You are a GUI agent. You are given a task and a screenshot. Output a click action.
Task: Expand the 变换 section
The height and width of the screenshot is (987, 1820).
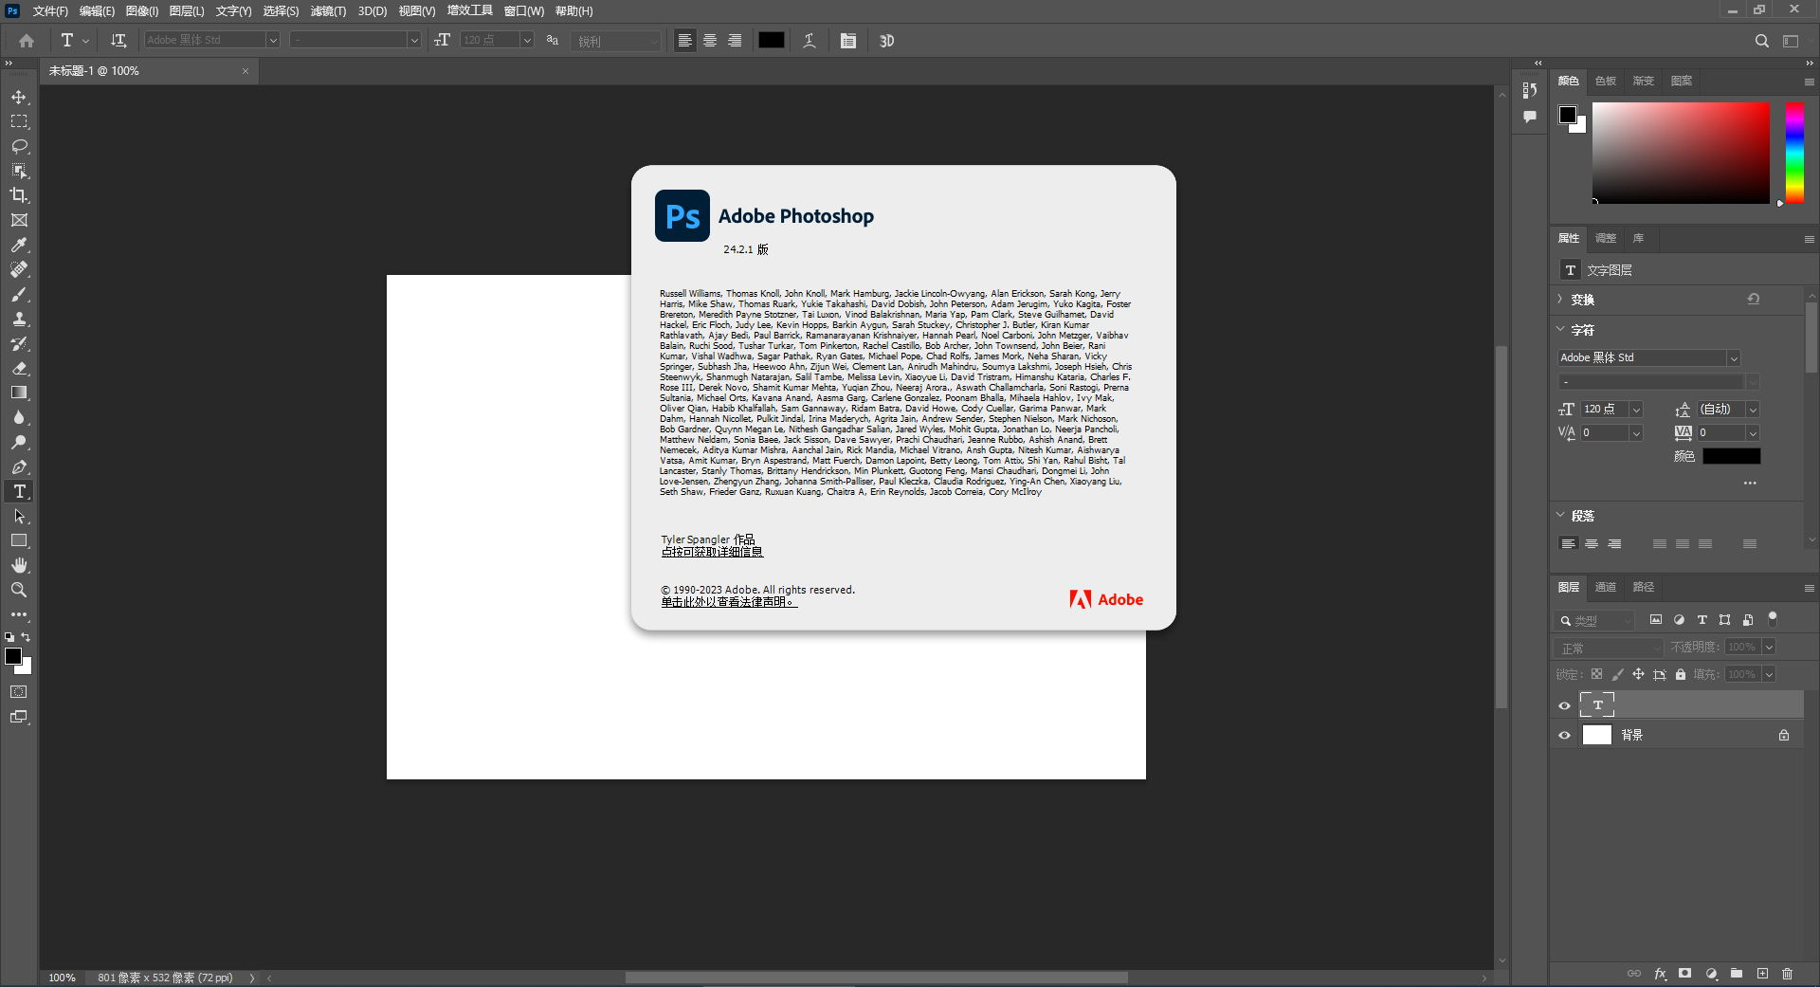[x=1560, y=299]
